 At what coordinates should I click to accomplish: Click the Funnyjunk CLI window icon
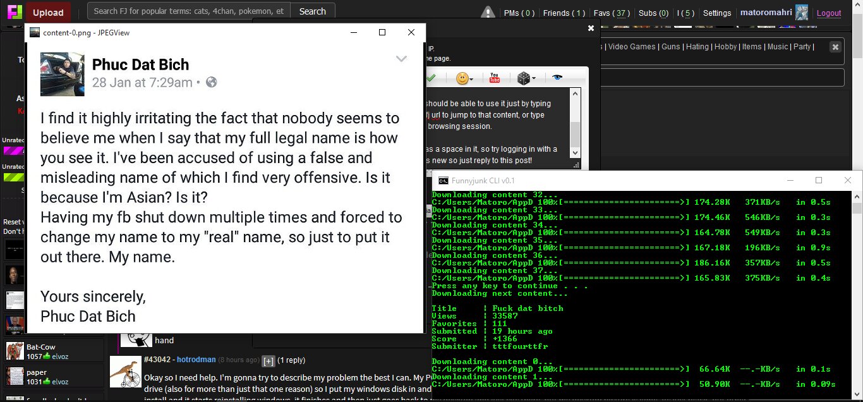point(444,180)
